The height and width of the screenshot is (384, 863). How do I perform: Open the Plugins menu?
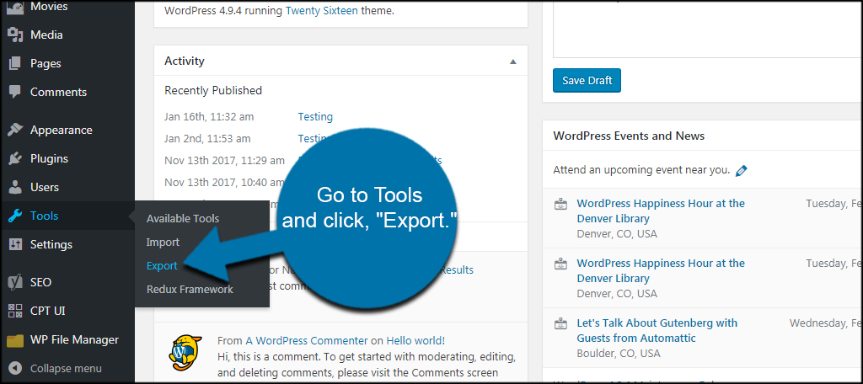point(49,158)
